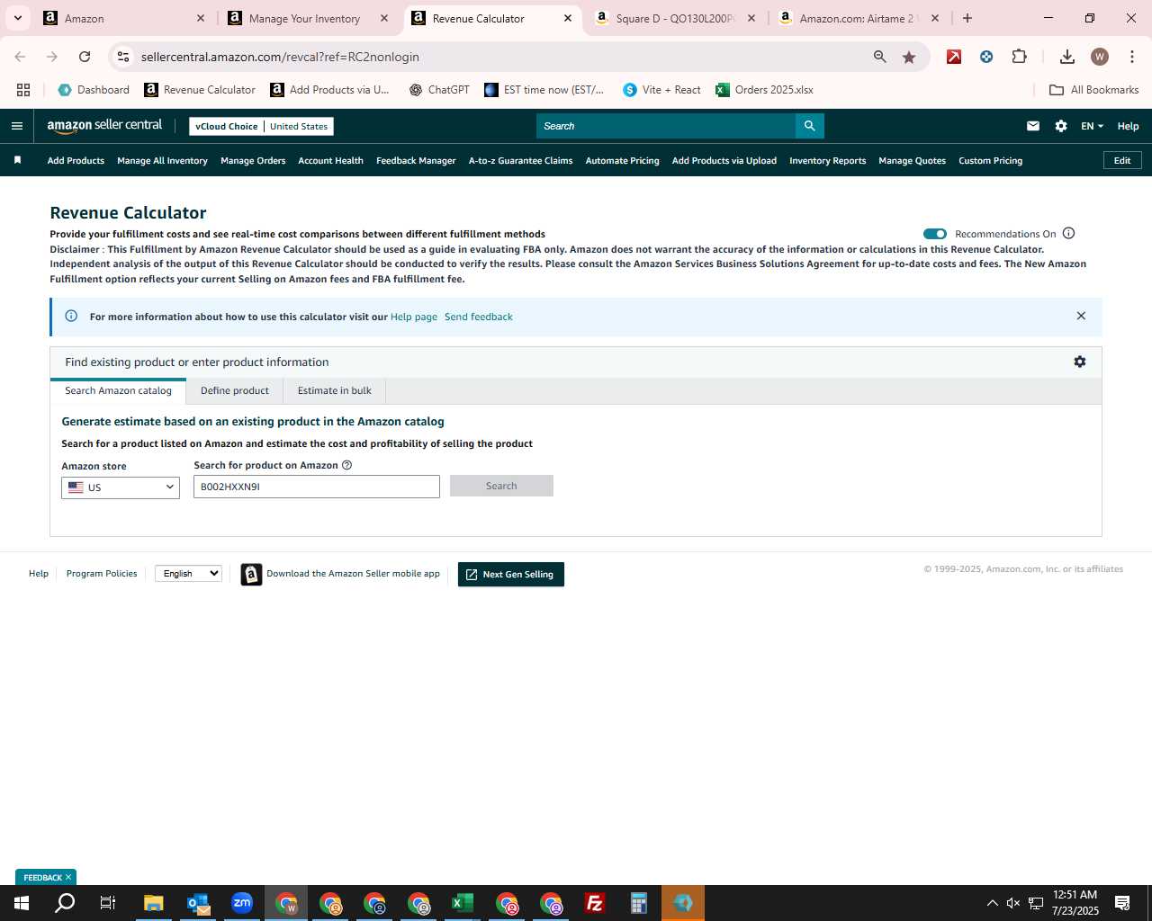Open the Chrome profile avatar W
Image resolution: width=1152 pixels, height=921 pixels.
point(1099,57)
